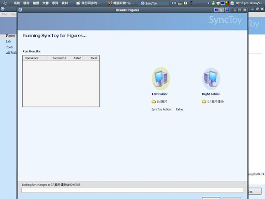Click the network globe tray icon

point(232,3)
